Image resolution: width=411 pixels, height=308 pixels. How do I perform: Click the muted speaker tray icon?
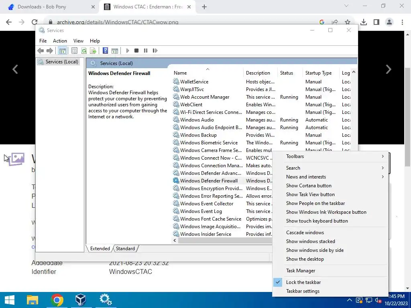[378, 300]
